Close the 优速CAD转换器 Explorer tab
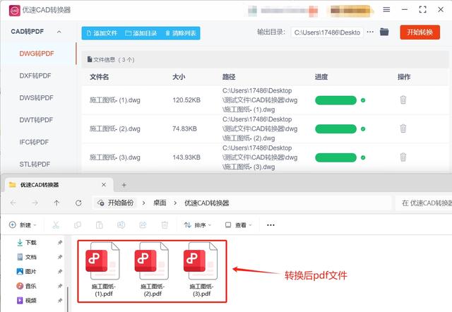 (x=104, y=185)
